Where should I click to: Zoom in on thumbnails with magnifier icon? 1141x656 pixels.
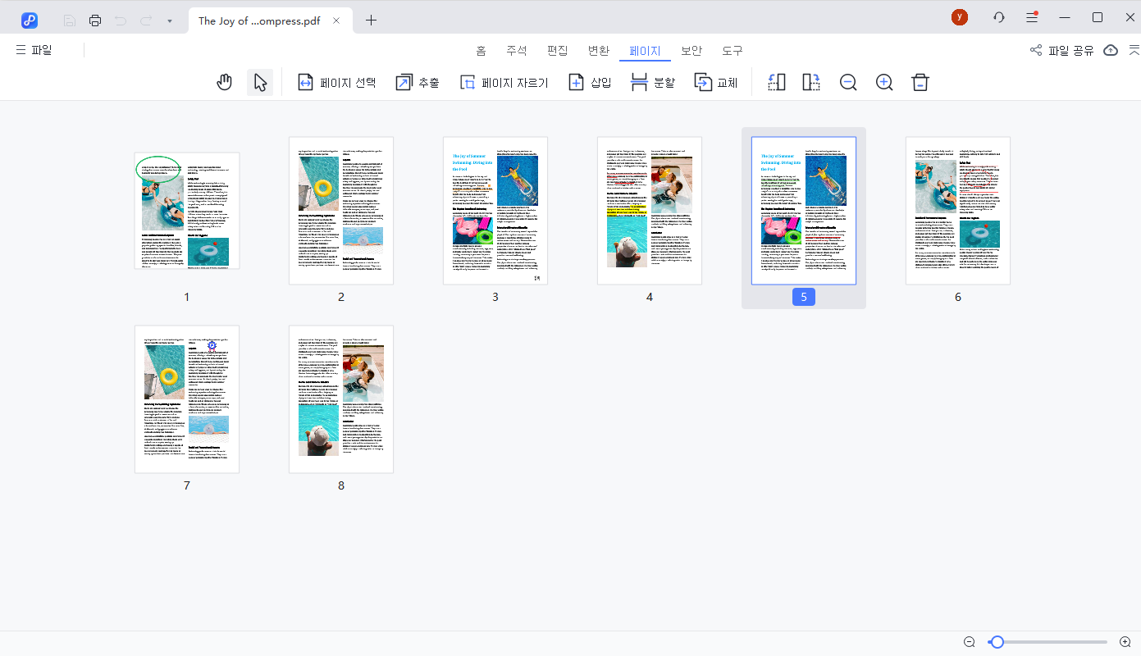pos(884,81)
